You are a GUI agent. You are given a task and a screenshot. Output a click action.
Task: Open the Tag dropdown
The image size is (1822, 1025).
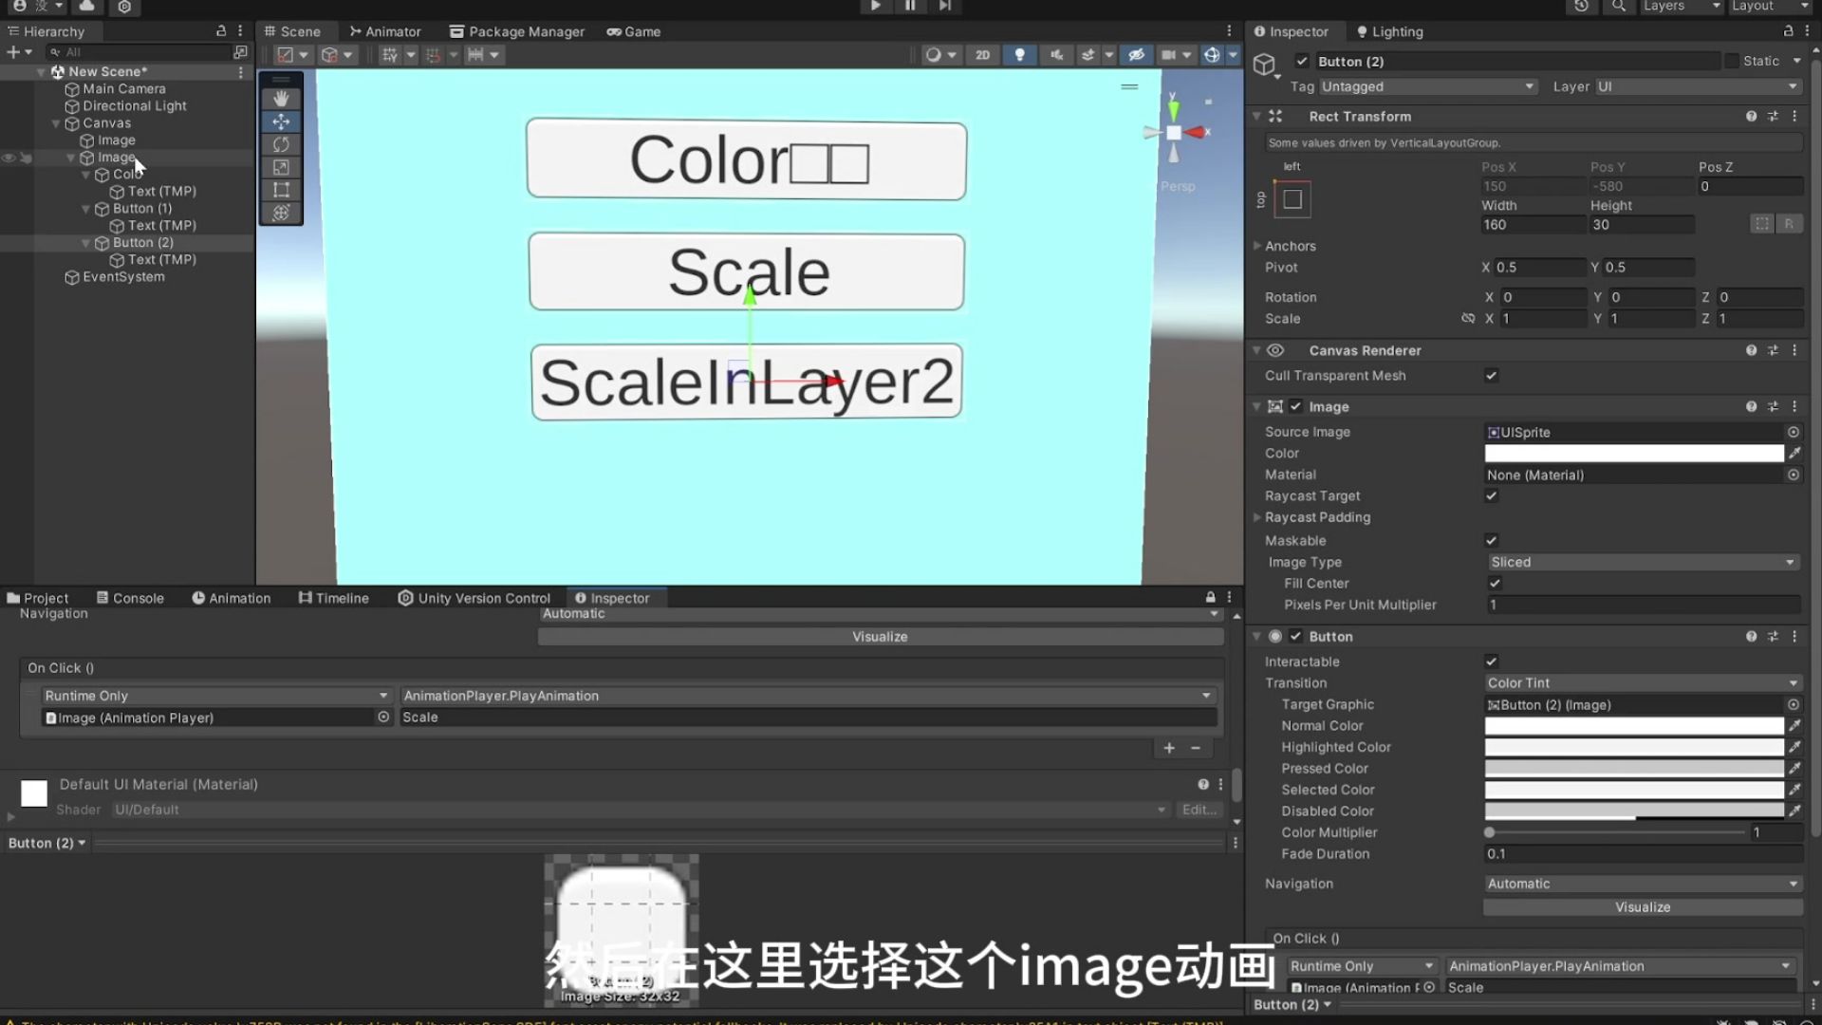click(1427, 86)
